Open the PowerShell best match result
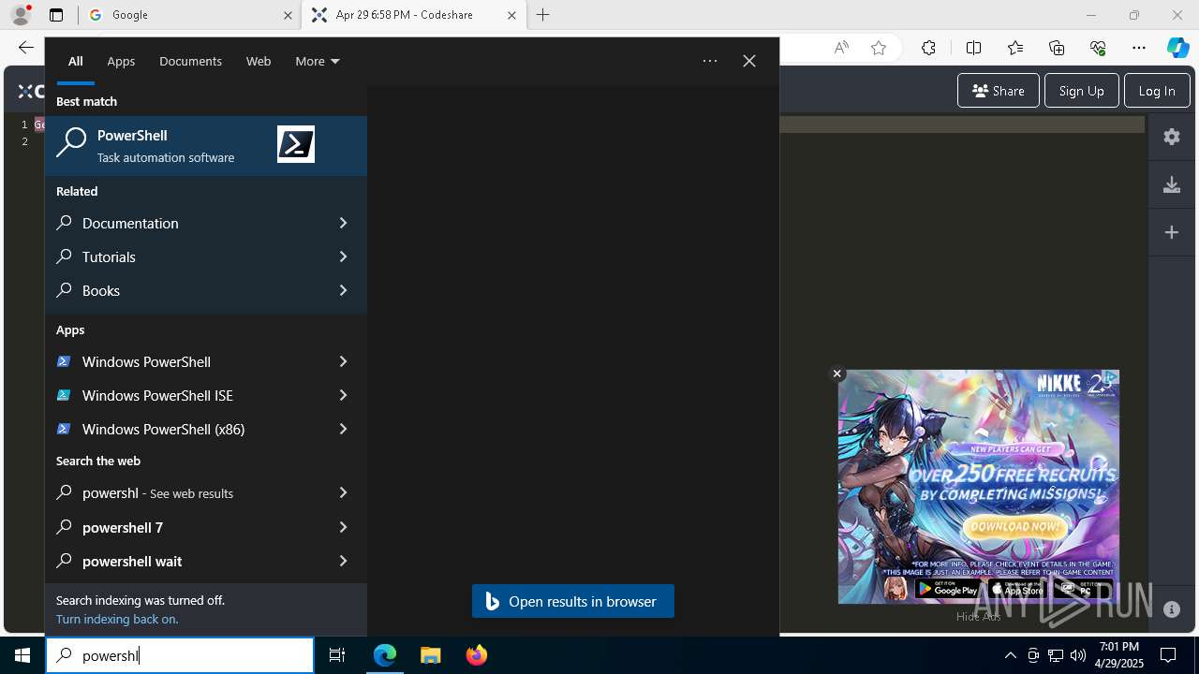This screenshot has height=674, width=1199. click(x=205, y=145)
